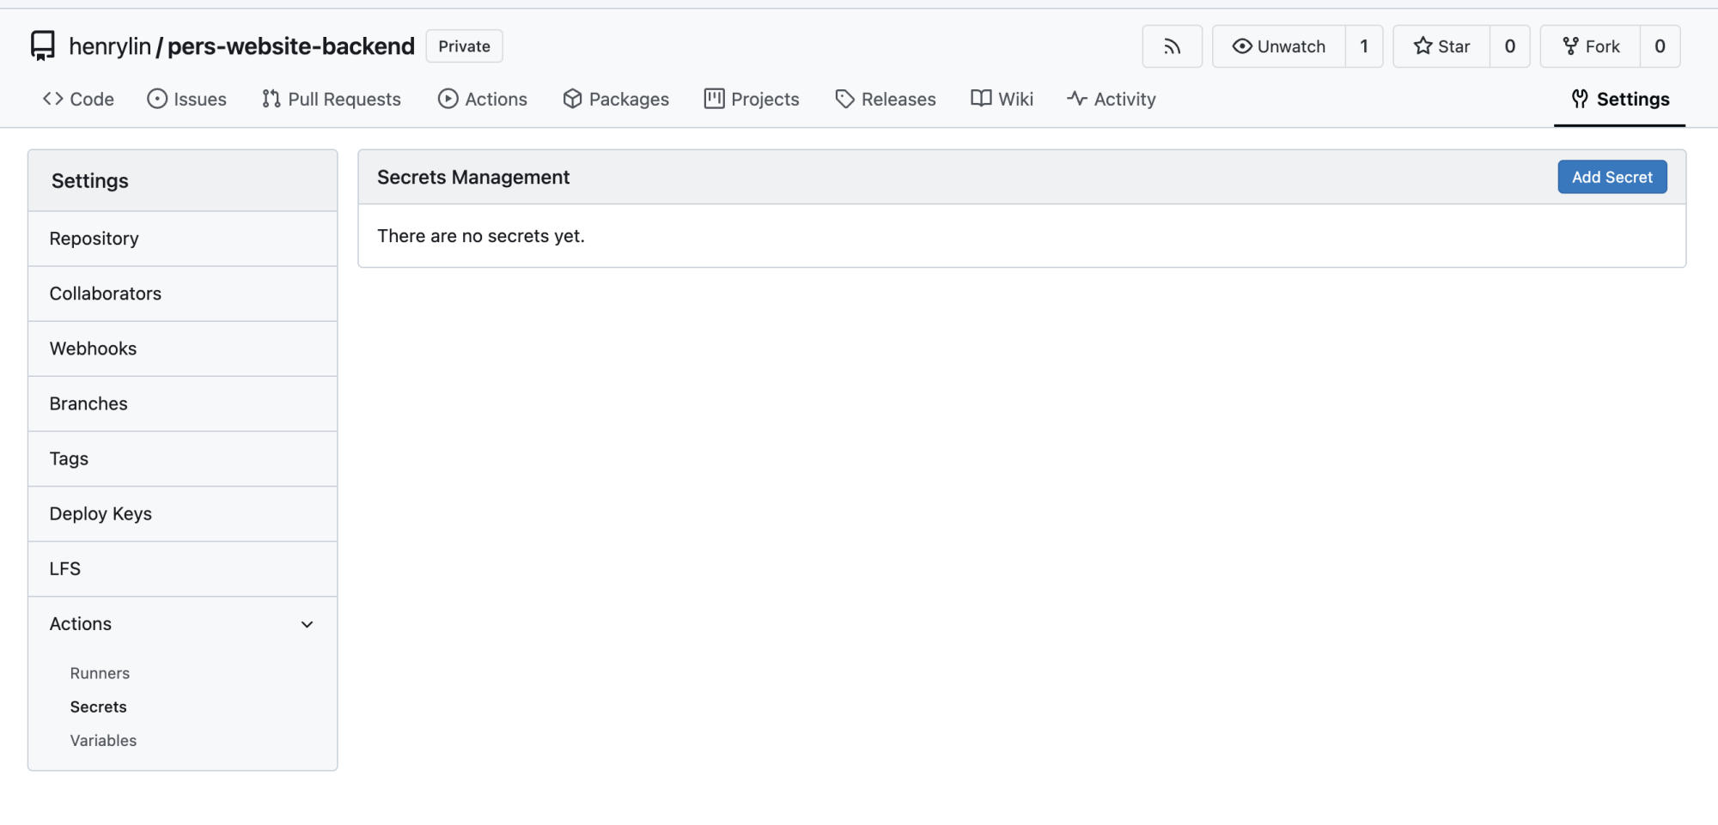The width and height of the screenshot is (1718, 825).
Task: Toggle Unwatch for this repository
Action: [1279, 46]
